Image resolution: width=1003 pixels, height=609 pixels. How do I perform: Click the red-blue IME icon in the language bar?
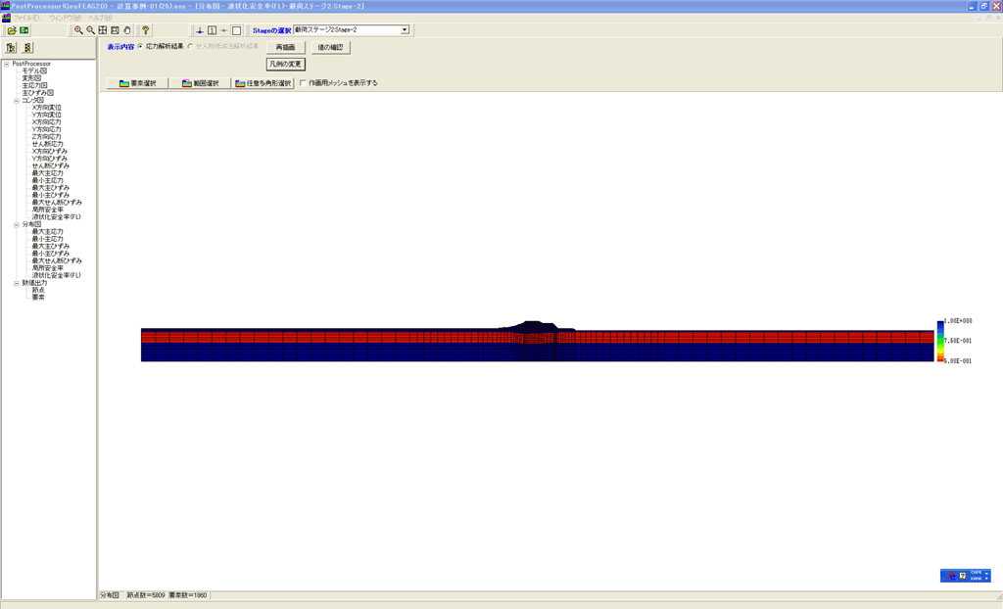point(951,576)
